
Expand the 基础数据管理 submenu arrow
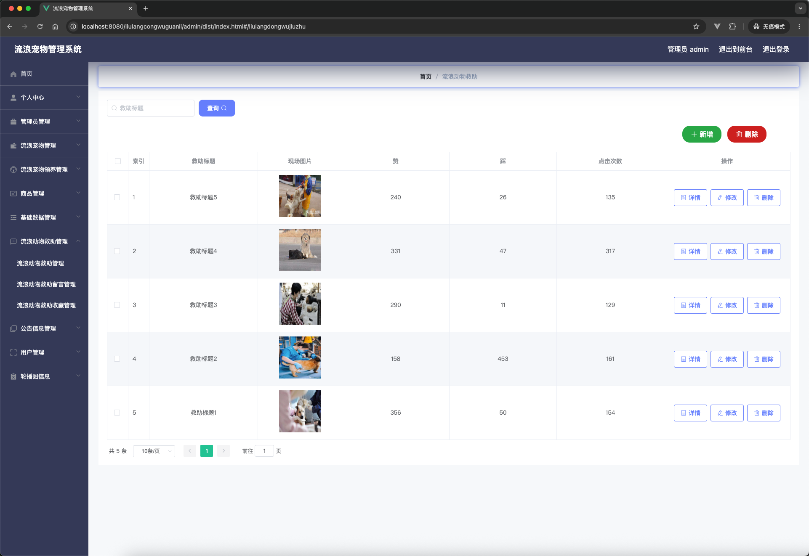(x=78, y=217)
